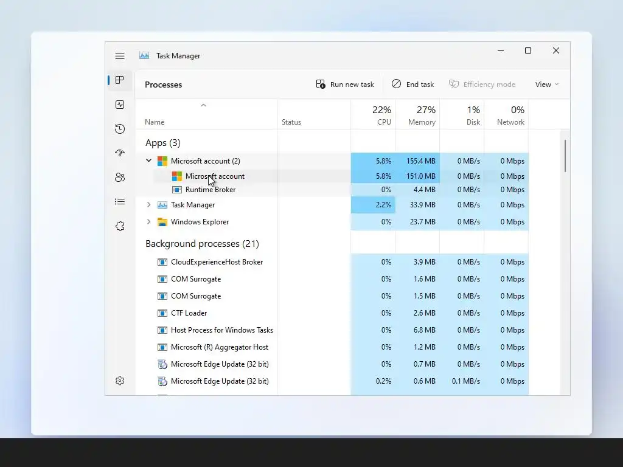Expand the Task Manager process group
The height and width of the screenshot is (467, 623).
[x=148, y=204]
